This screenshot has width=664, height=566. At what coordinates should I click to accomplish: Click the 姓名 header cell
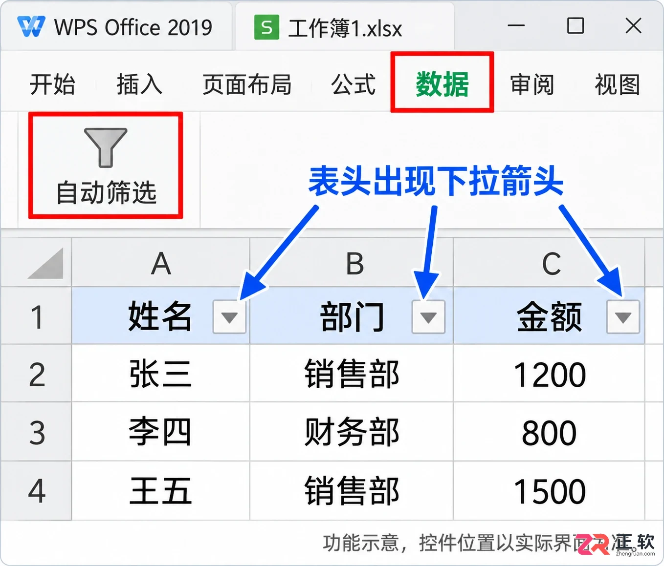pyautogui.click(x=161, y=316)
